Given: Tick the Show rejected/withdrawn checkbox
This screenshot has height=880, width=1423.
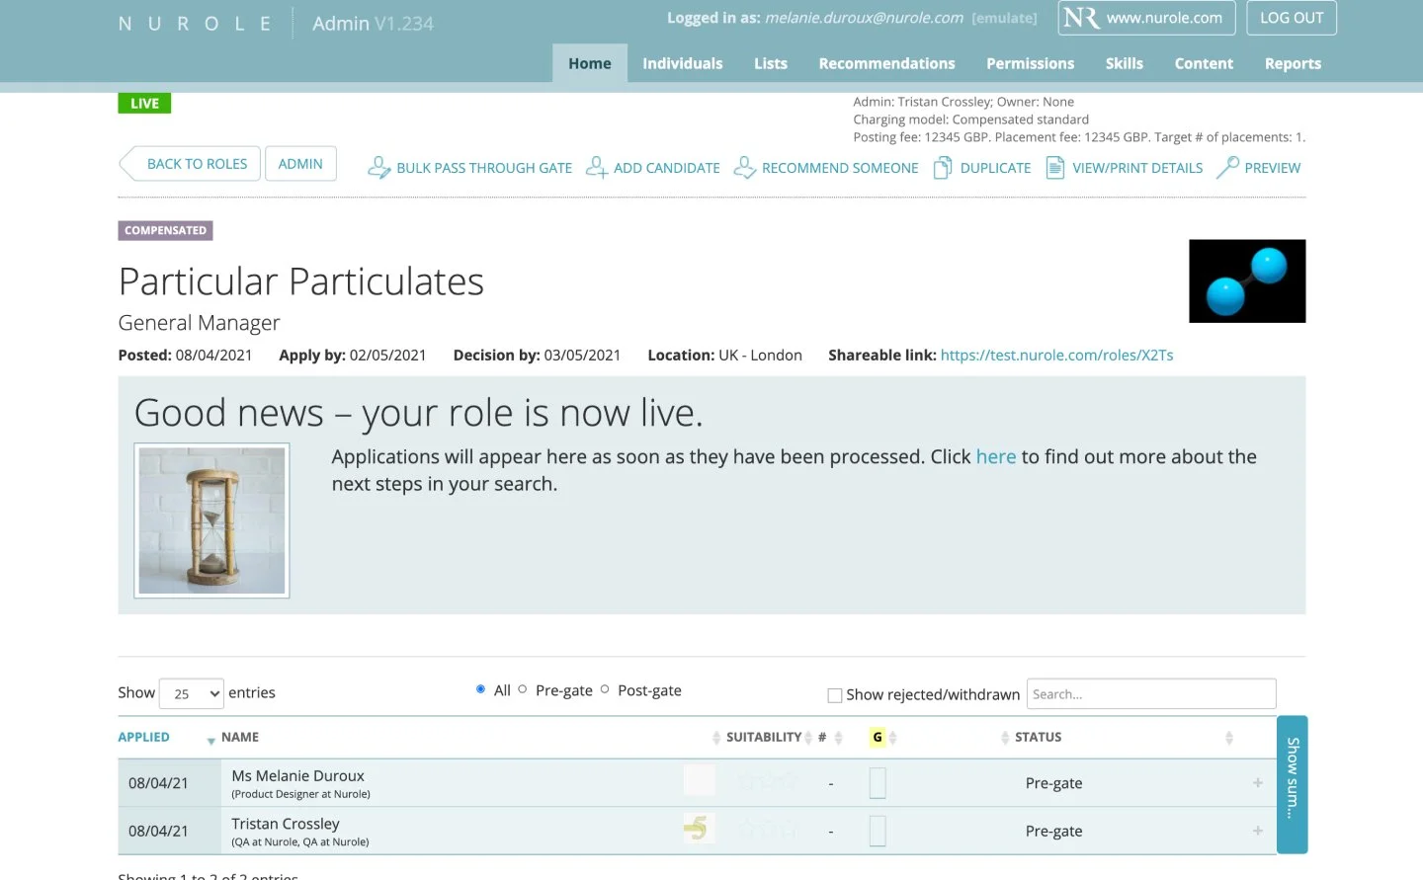Looking at the screenshot, I should click(835, 695).
